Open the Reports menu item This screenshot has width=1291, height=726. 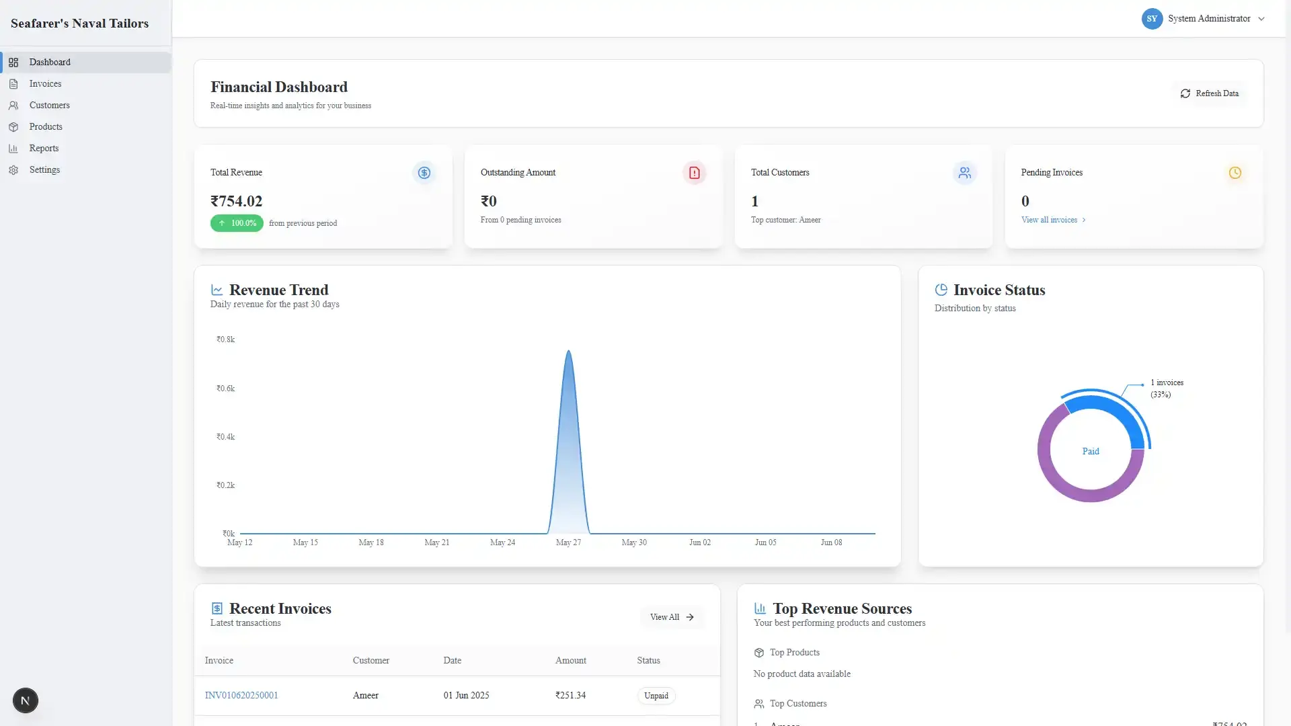(x=86, y=149)
